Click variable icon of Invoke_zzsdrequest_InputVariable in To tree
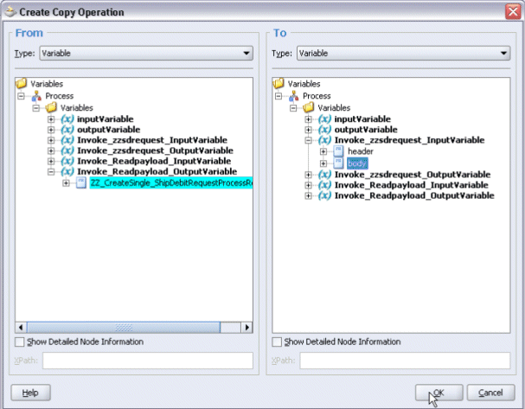This screenshot has width=525, height=409. (x=324, y=140)
